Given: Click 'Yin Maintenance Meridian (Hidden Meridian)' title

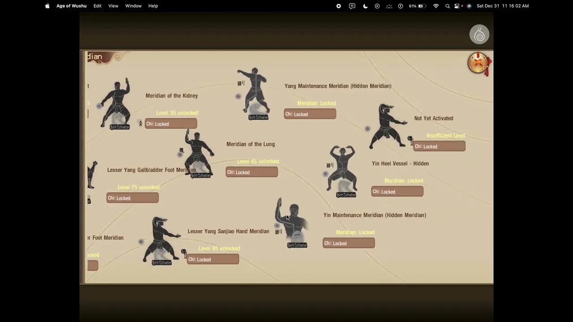Looking at the screenshot, I should tap(375, 215).
